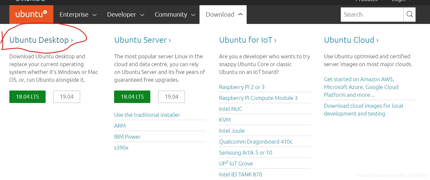Viewport: 430px width, 180px height.
Task: Open Raspberry Pi 2 or 3 link
Action: coord(242,87)
